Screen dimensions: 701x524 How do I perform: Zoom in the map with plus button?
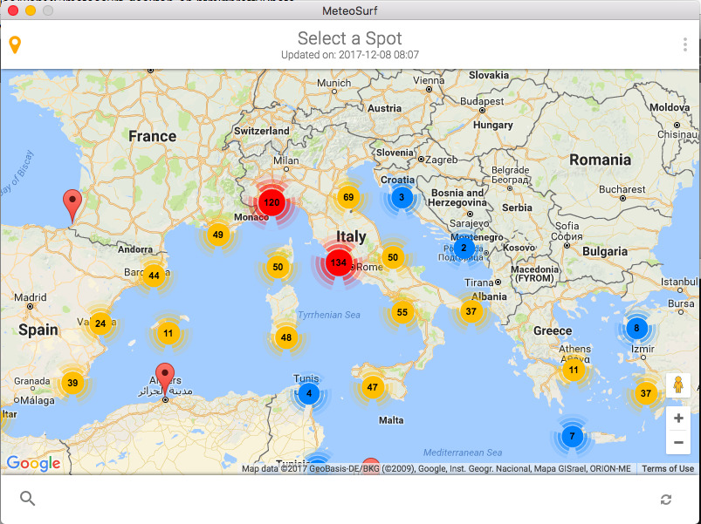click(678, 419)
